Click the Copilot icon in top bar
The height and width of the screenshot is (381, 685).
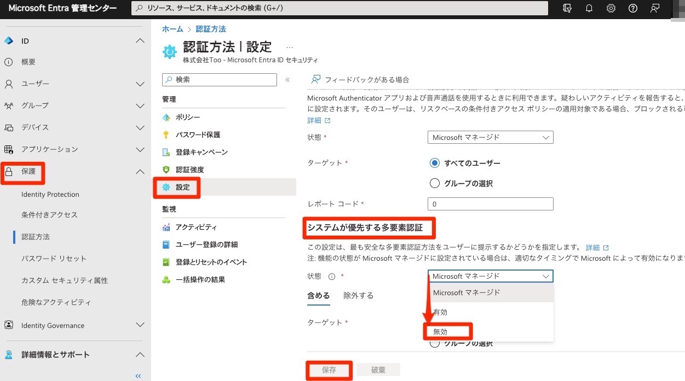coord(568,8)
